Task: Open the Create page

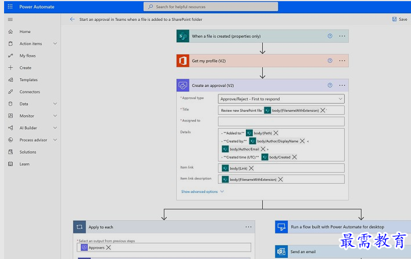Action: click(25, 68)
